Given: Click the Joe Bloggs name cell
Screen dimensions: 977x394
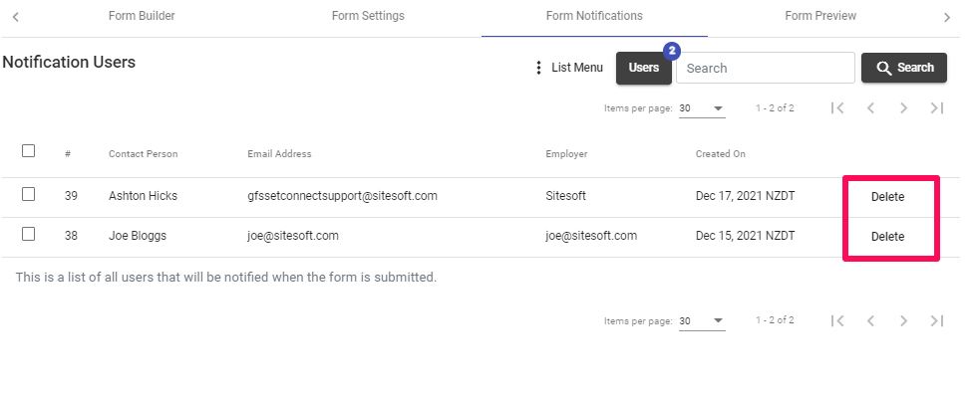Looking at the screenshot, I should [138, 236].
